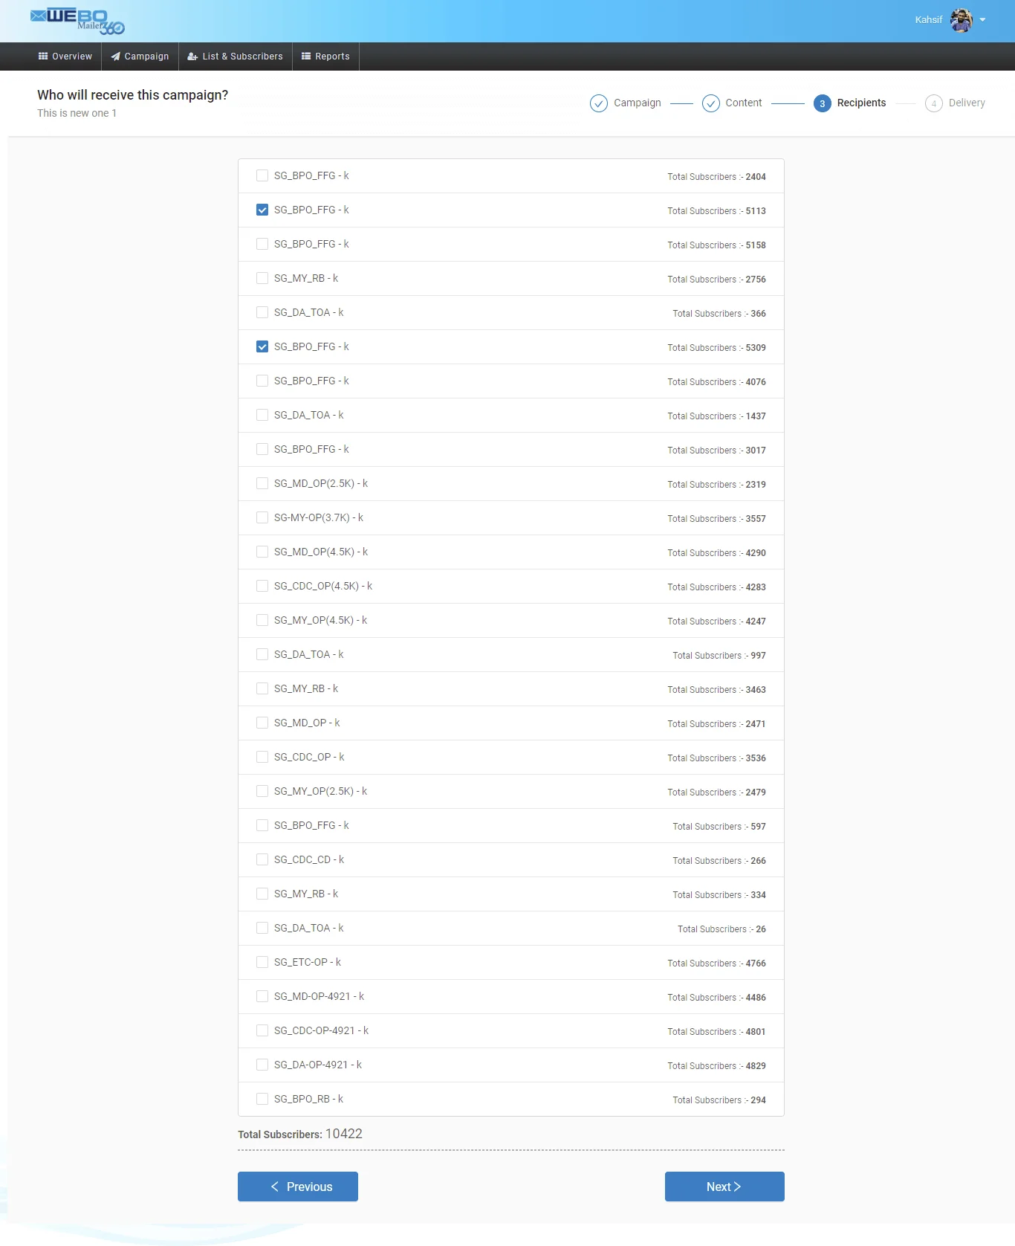
Task: Check the SG_MY_RB list with 2756 subscribers
Action: click(262, 279)
